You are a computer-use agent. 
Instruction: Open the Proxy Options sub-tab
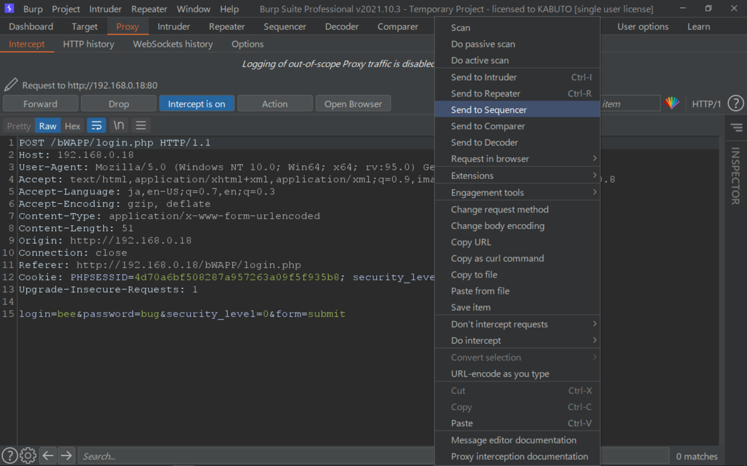pos(248,44)
